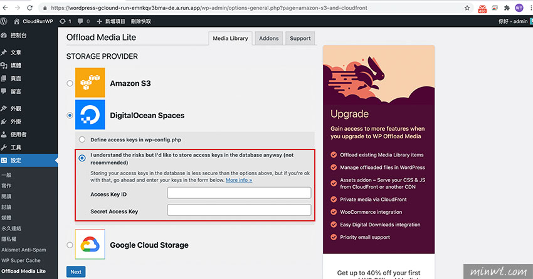Switch to the Addons tab
Screen dimensions: 533x279
268,38
